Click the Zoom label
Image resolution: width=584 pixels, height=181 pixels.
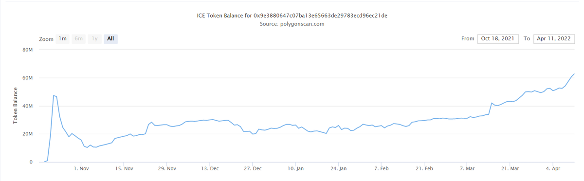tap(46, 39)
